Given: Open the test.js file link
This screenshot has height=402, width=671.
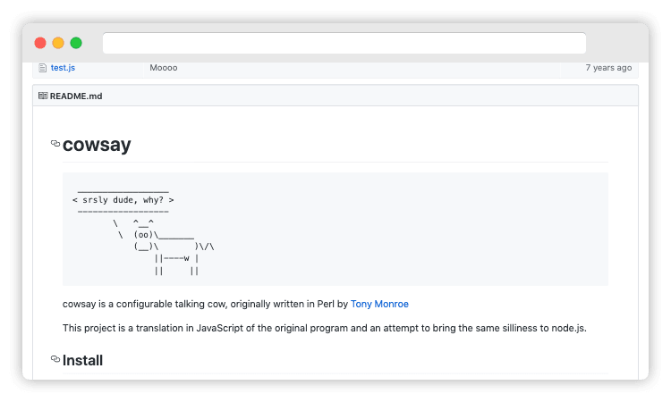Looking at the screenshot, I should (x=63, y=68).
